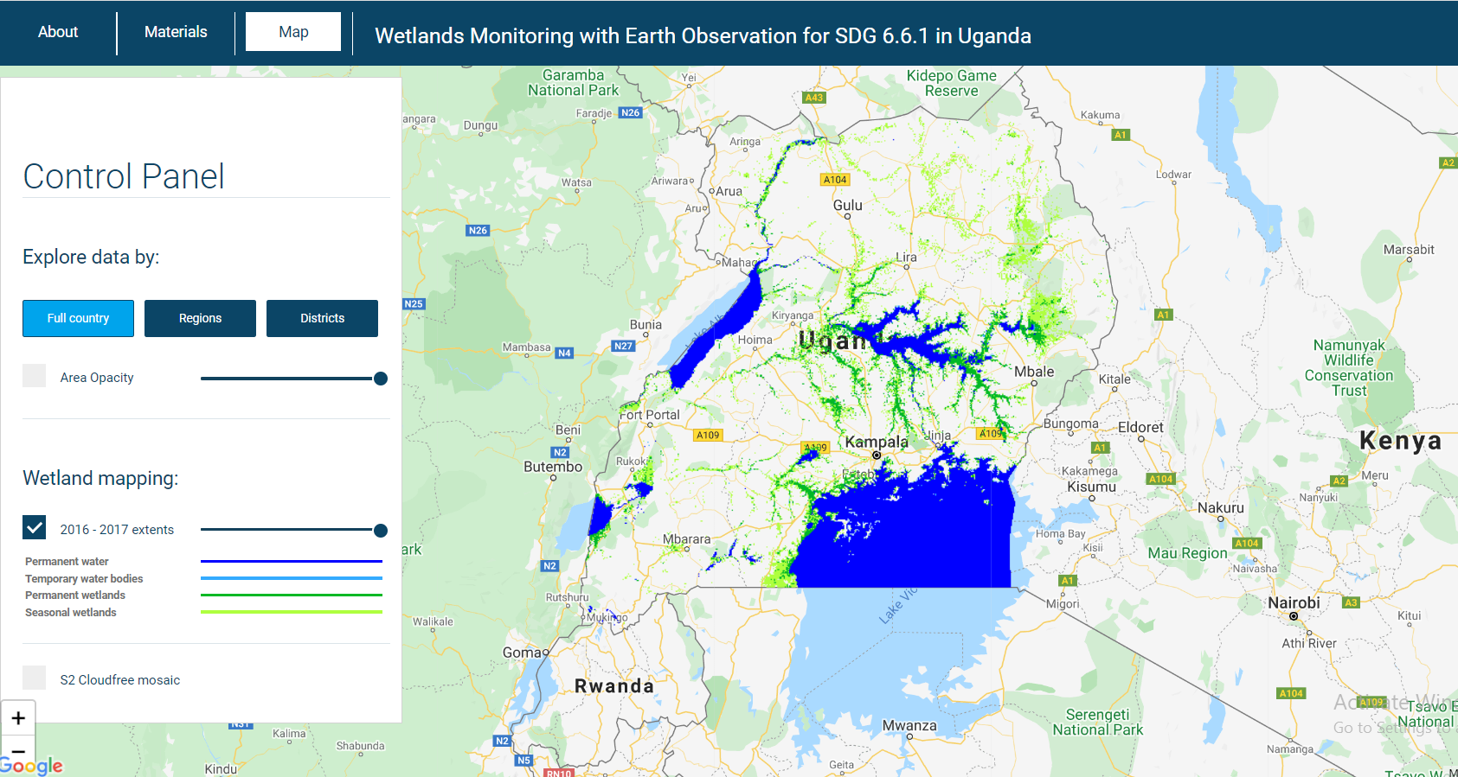Click the Kitale label on map
This screenshot has height=777, width=1458.
coord(1114,379)
